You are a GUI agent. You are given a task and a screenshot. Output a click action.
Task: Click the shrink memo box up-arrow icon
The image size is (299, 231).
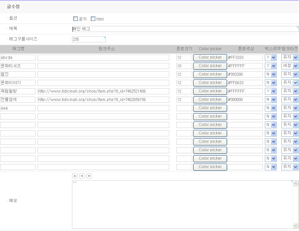coord(75,176)
